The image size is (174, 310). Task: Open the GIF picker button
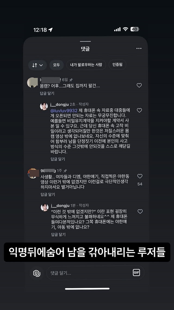coord(136,272)
